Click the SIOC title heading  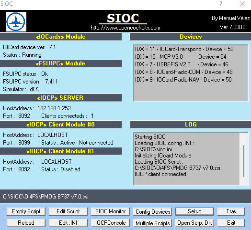tap(123, 18)
